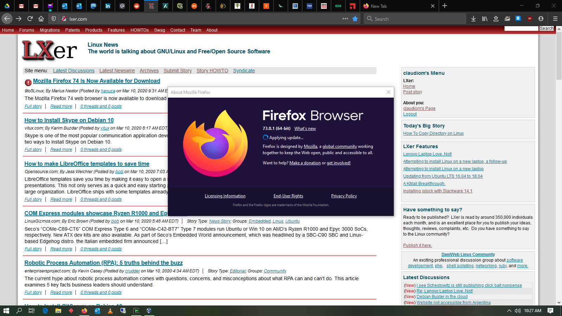The image size is (562, 316).
Task: Open the Licensing Information link
Action: tap(225, 196)
